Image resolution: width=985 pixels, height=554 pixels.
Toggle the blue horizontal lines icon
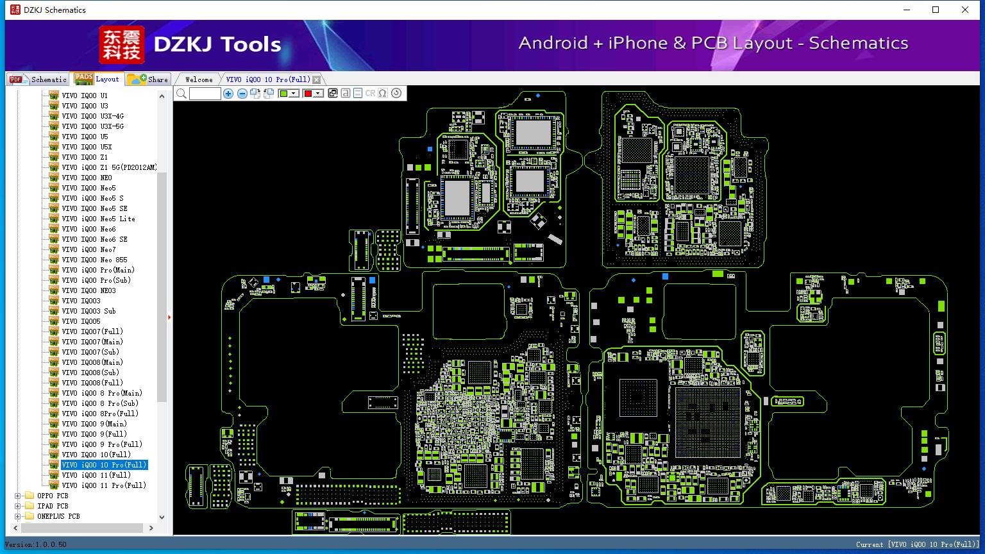coord(358,94)
